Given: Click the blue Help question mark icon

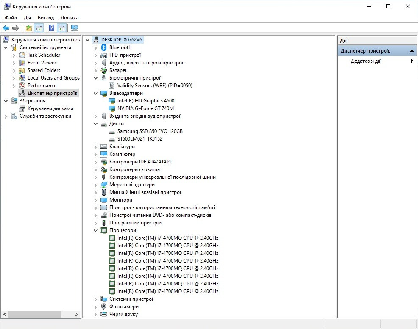Looking at the screenshot, I should [51, 28].
